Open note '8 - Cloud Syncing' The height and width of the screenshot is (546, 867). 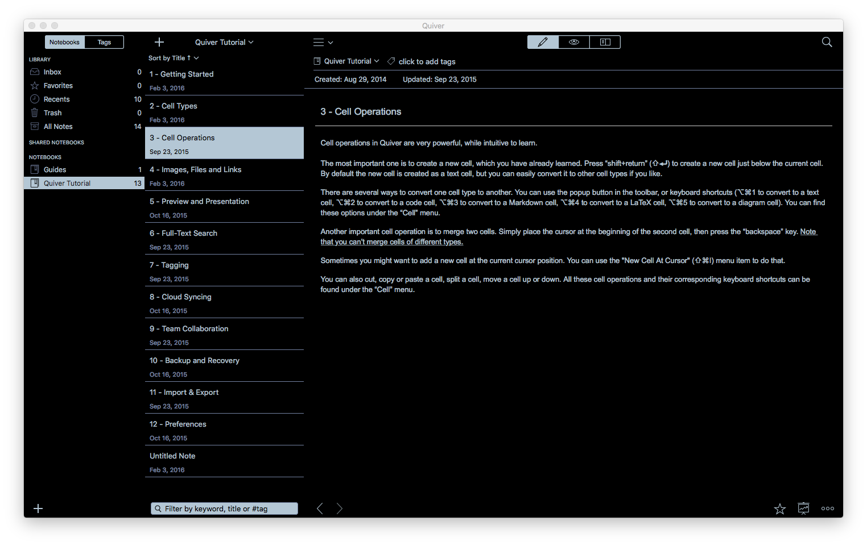point(224,302)
